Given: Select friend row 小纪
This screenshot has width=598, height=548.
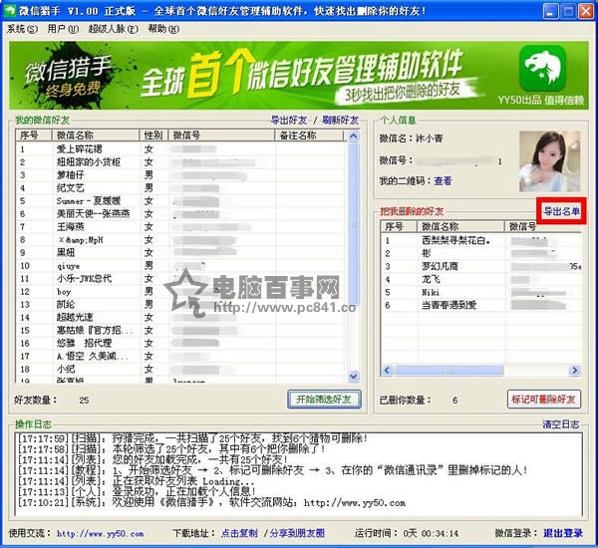Looking at the screenshot, I should coord(180,369).
